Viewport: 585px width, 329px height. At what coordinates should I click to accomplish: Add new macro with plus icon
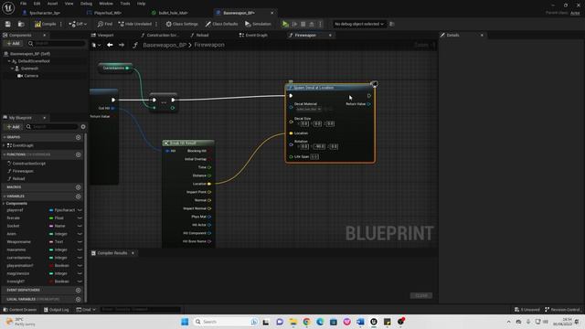[x=78, y=187]
